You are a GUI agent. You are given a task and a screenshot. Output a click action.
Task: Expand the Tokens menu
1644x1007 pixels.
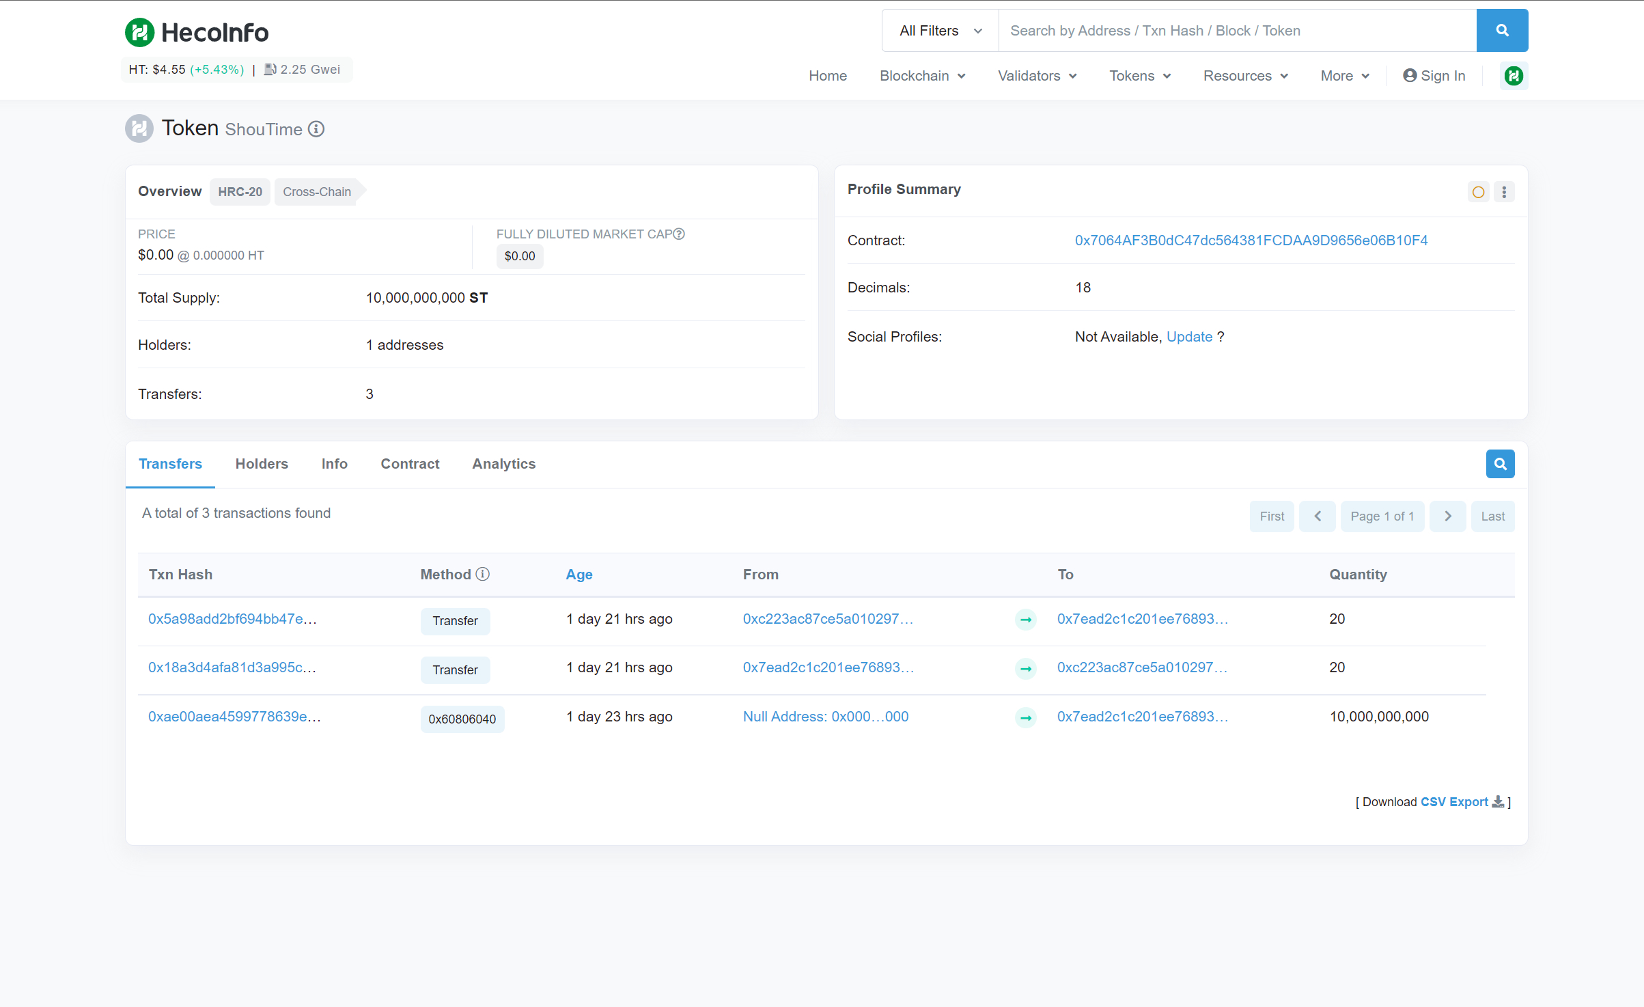[x=1141, y=76]
